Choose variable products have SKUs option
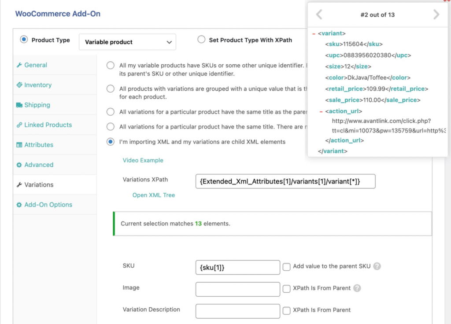 click(111, 65)
